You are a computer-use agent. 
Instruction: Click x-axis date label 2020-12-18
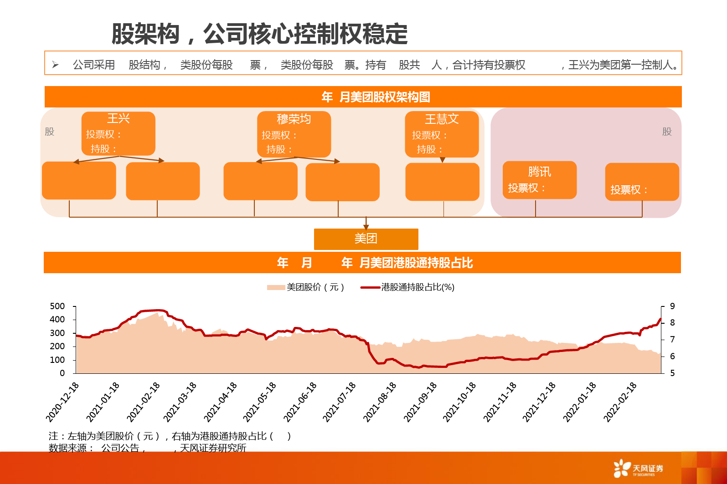[x=62, y=402]
